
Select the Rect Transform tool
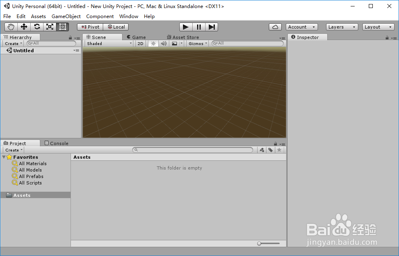coord(62,27)
